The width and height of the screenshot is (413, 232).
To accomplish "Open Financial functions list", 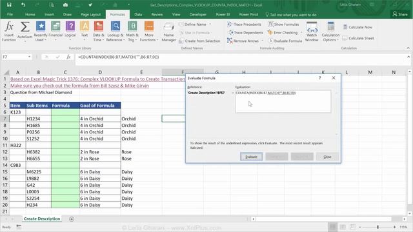I will click(x=55, y=32).
